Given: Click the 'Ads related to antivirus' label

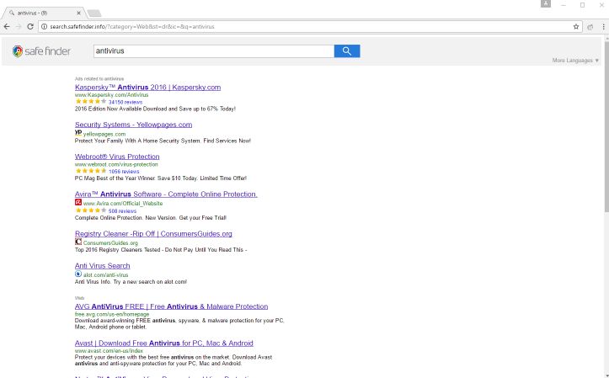Looking at the screenshot, I should pos(99,79).
